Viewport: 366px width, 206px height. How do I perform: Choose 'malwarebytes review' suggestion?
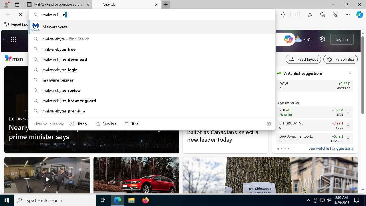(x=152, y=90)
